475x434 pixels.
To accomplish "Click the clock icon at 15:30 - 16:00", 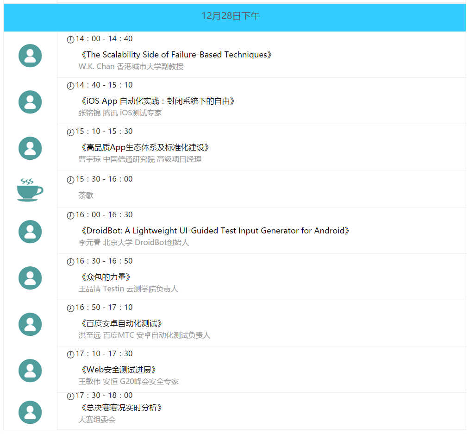I will [x=70, y=180].
